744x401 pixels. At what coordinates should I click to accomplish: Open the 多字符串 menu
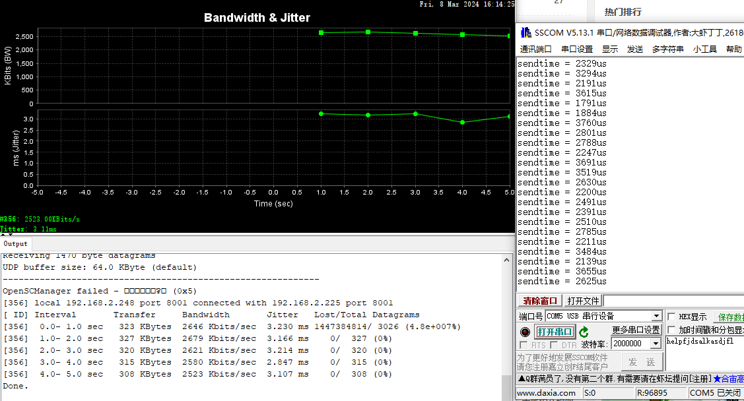pos(667,49)
